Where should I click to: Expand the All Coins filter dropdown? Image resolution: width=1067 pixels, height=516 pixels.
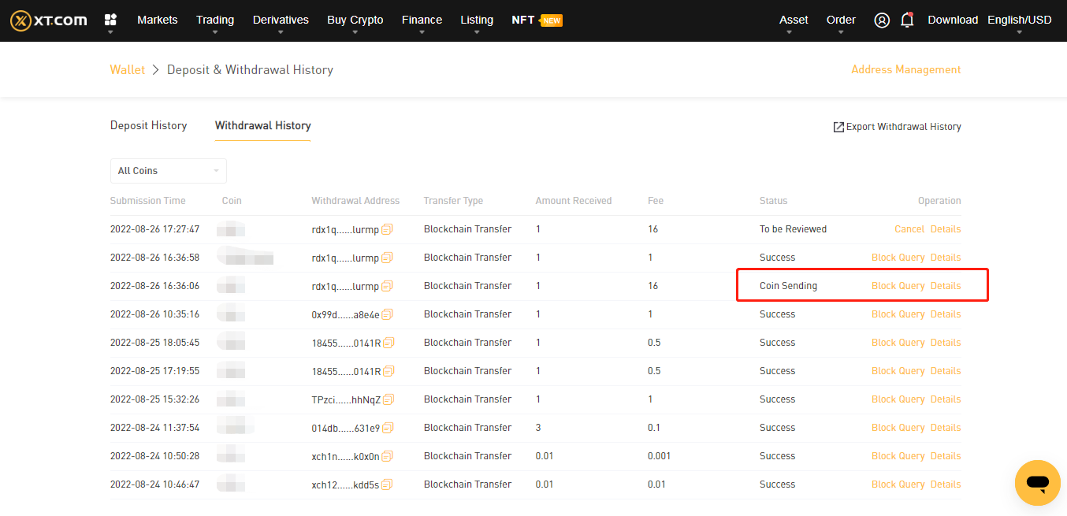(x=168, y=171)
